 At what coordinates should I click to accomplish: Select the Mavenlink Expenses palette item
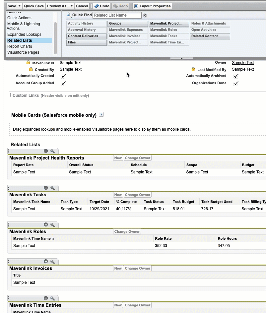(x=128, y=30)
